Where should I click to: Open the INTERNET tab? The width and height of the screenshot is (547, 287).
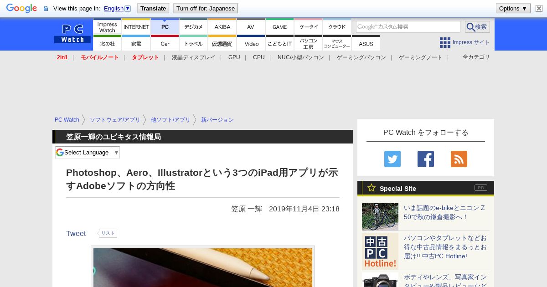tap(136, 26)
